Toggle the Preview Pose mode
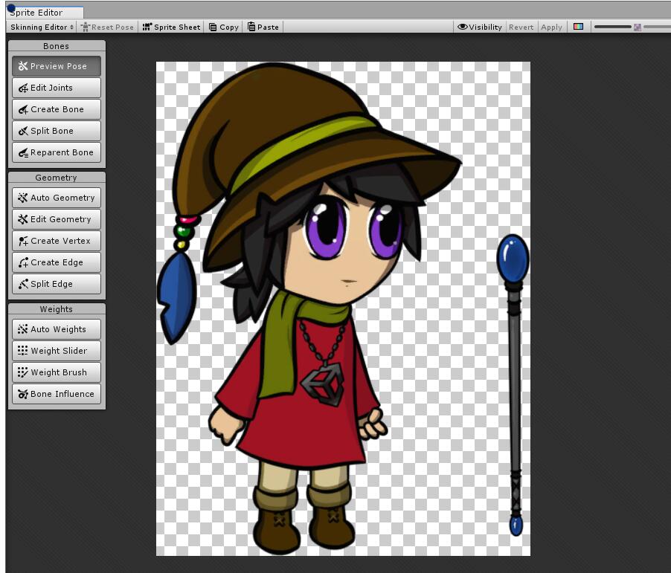 [57, 66]
